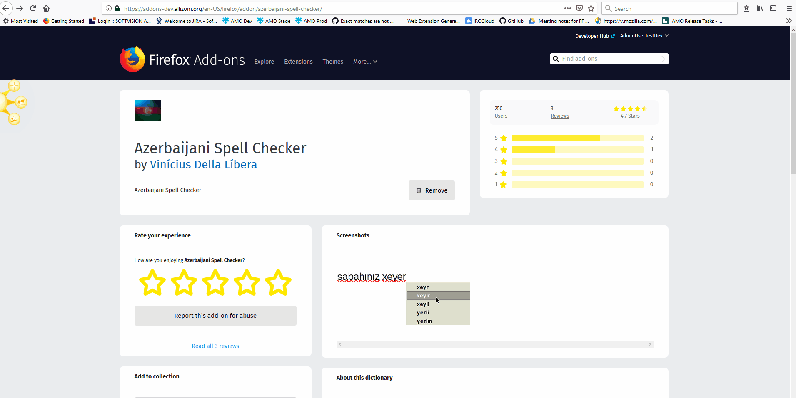
Task: Rate the add-on five stars
Action: coord(278,283)
